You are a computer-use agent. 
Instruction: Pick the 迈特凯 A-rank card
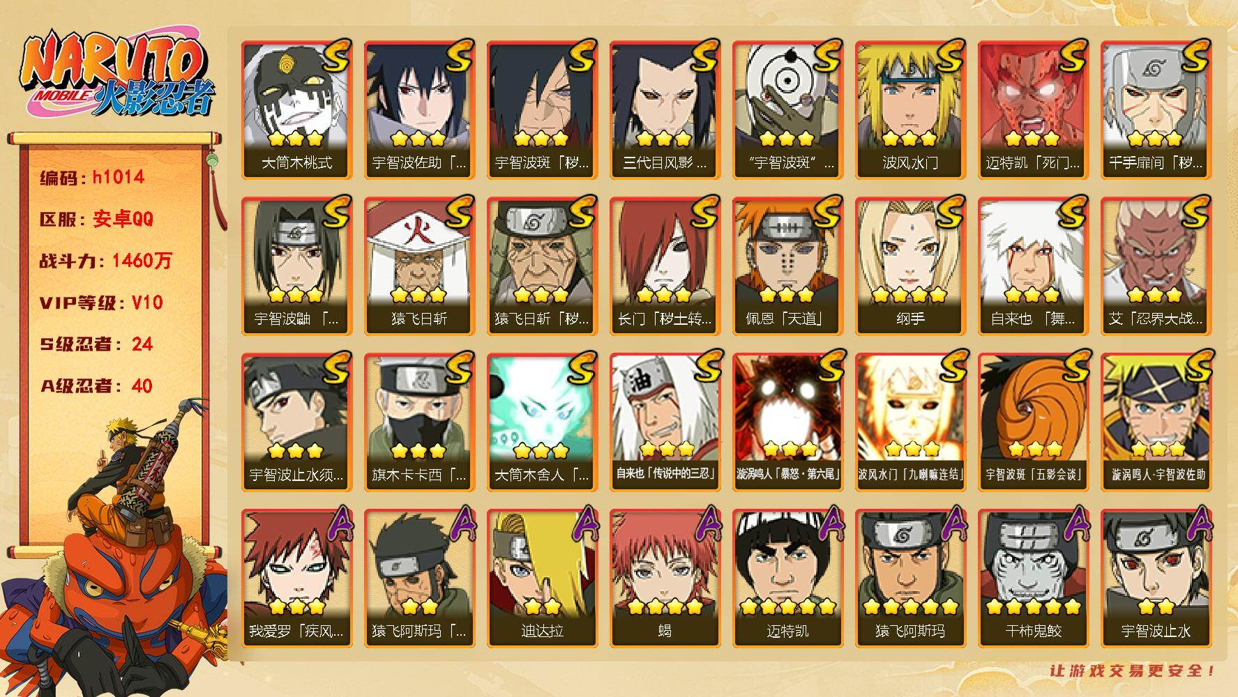coord(787,578)
